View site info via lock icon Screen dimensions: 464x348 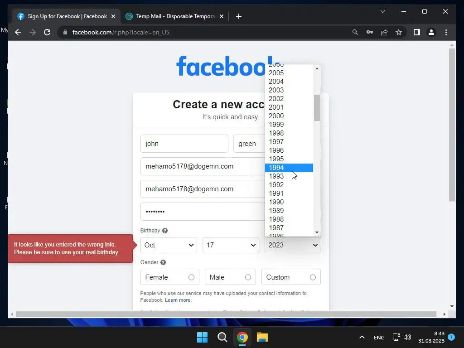point(65,32)
